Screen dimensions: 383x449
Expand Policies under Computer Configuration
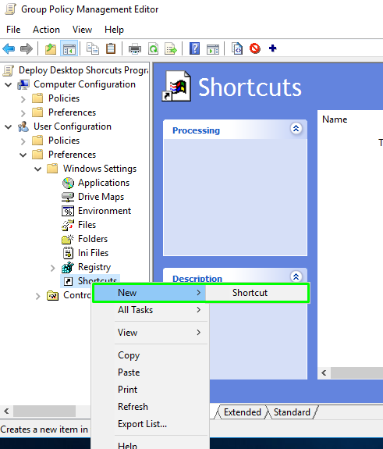click(x=23, y=99)
